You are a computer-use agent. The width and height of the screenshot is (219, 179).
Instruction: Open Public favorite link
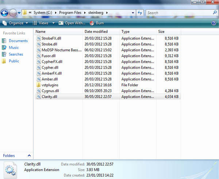[14, 61]
